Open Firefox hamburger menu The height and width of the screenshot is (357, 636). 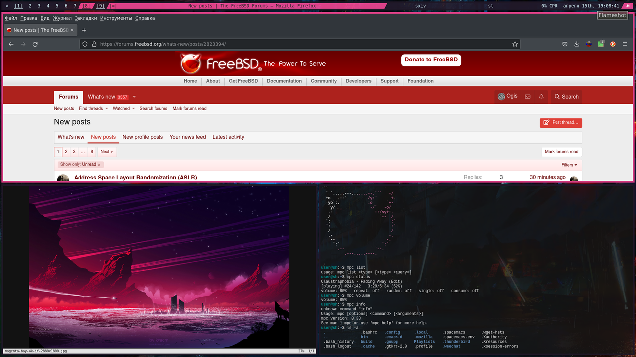click(x=625, y=44)
